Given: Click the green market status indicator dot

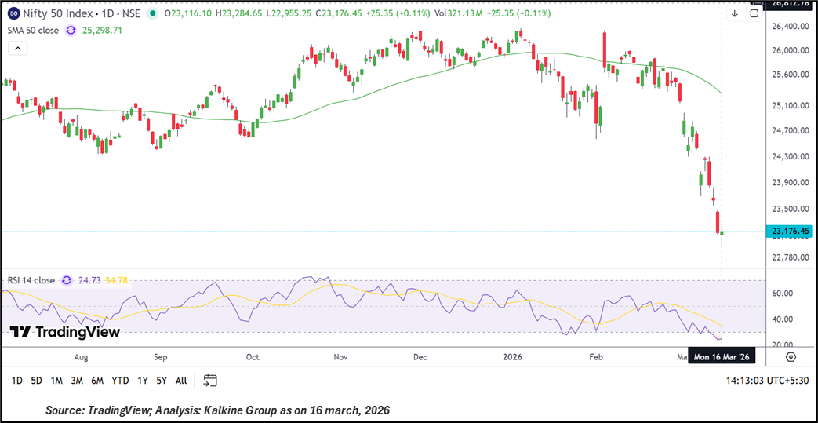Looking at the screenshot, I should coord(152,13).
